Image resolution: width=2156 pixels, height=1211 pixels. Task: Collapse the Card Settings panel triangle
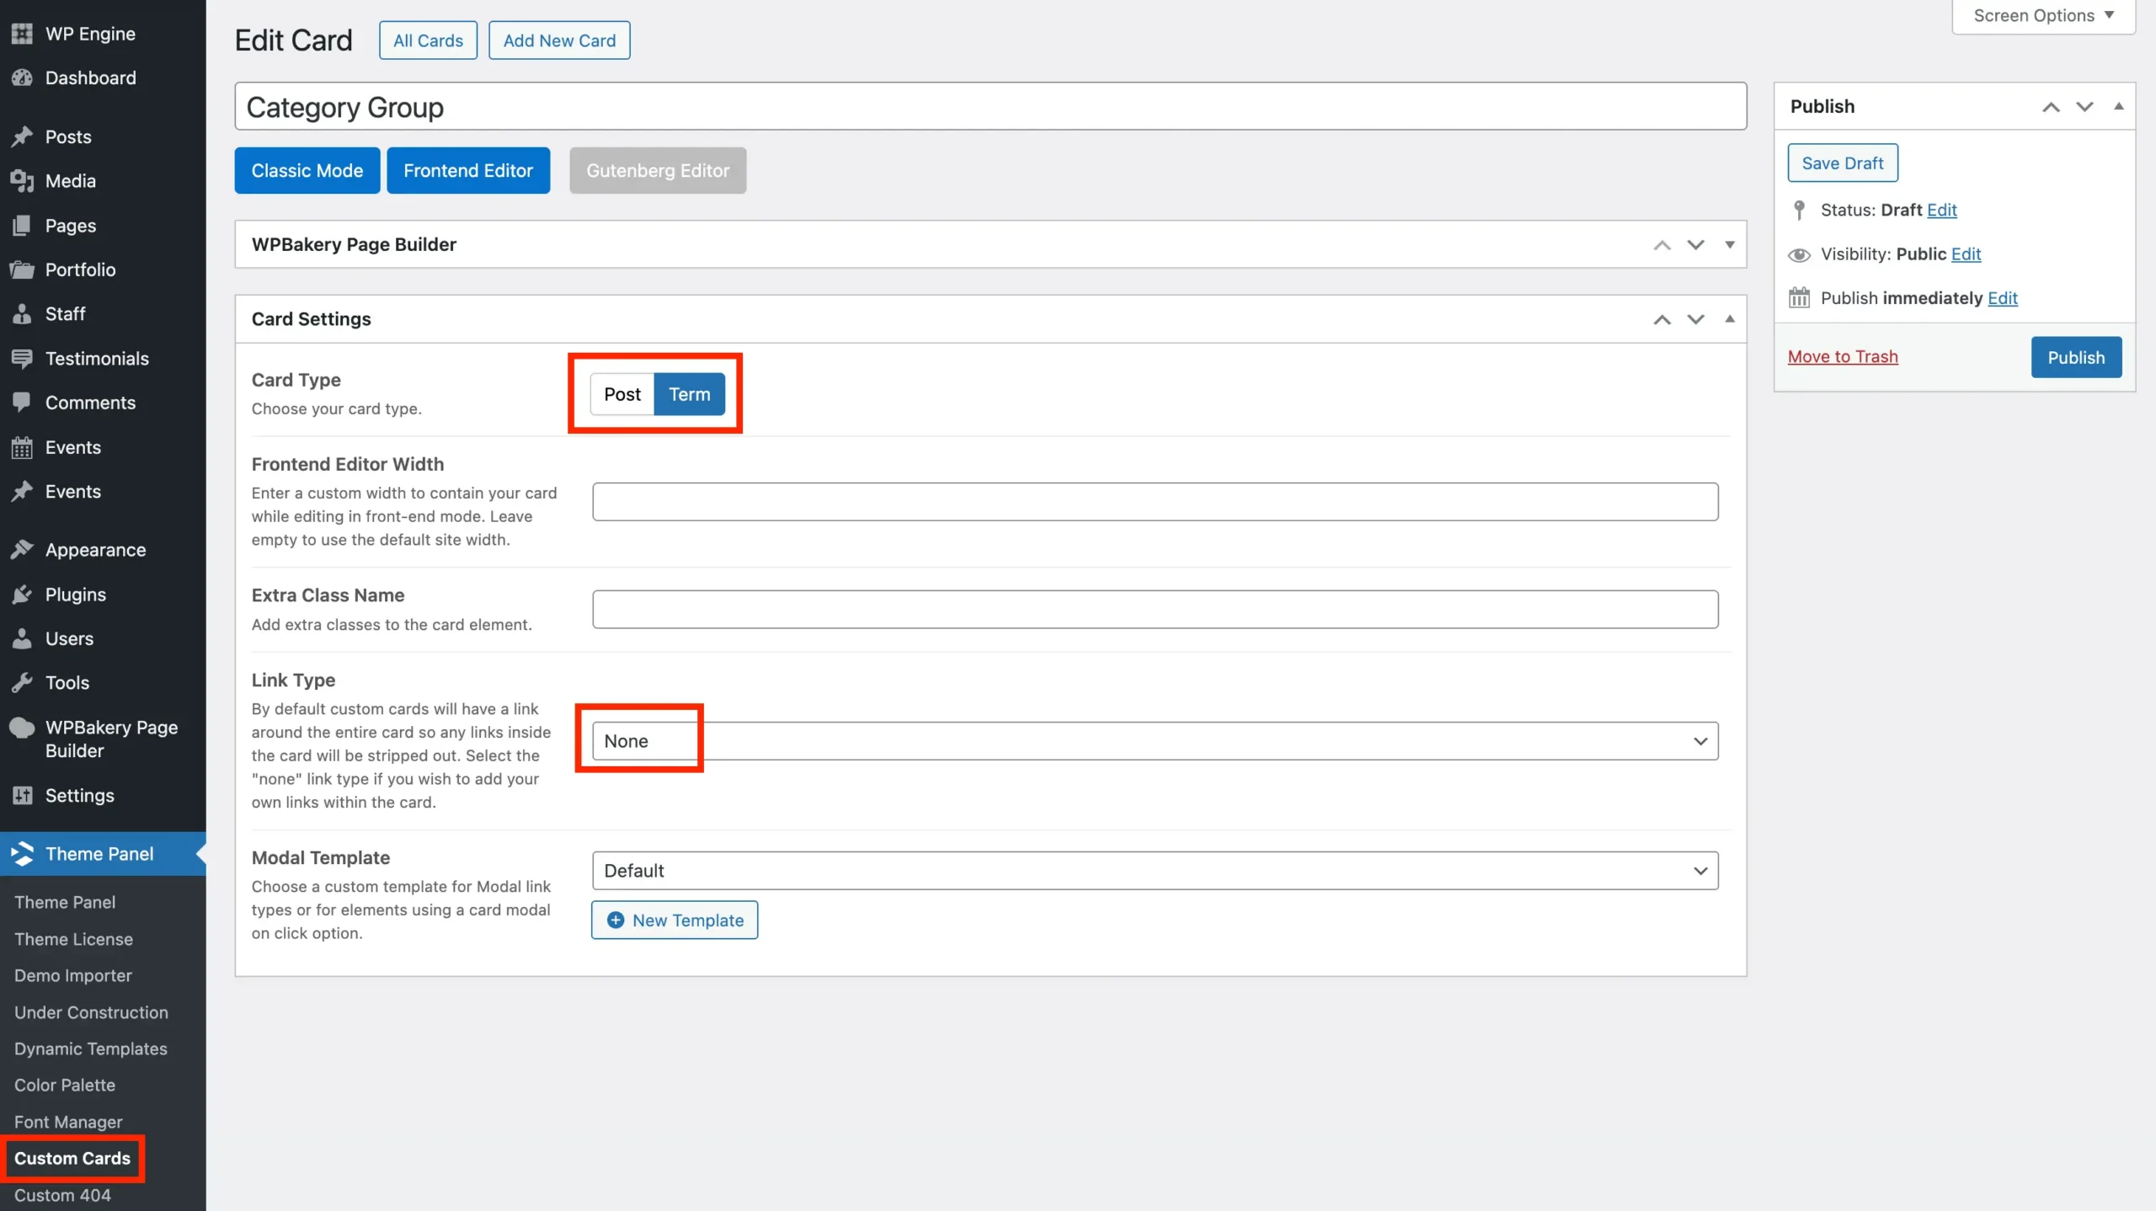pos(1730,319)
